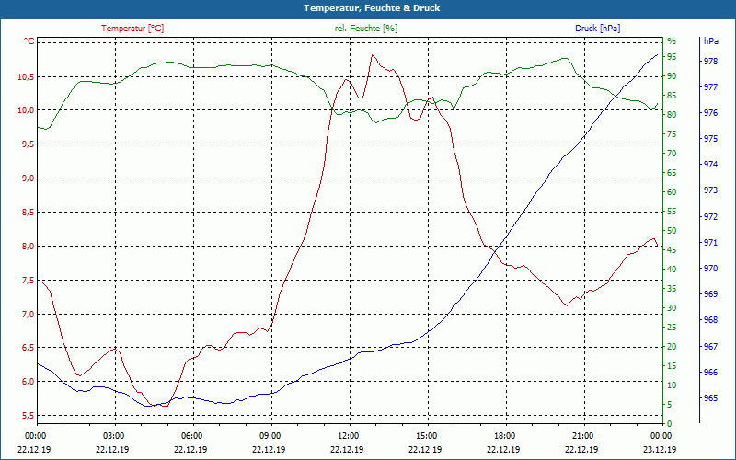
Task: Click the 965 tick on the pressure axis
Action: (711, 398)
